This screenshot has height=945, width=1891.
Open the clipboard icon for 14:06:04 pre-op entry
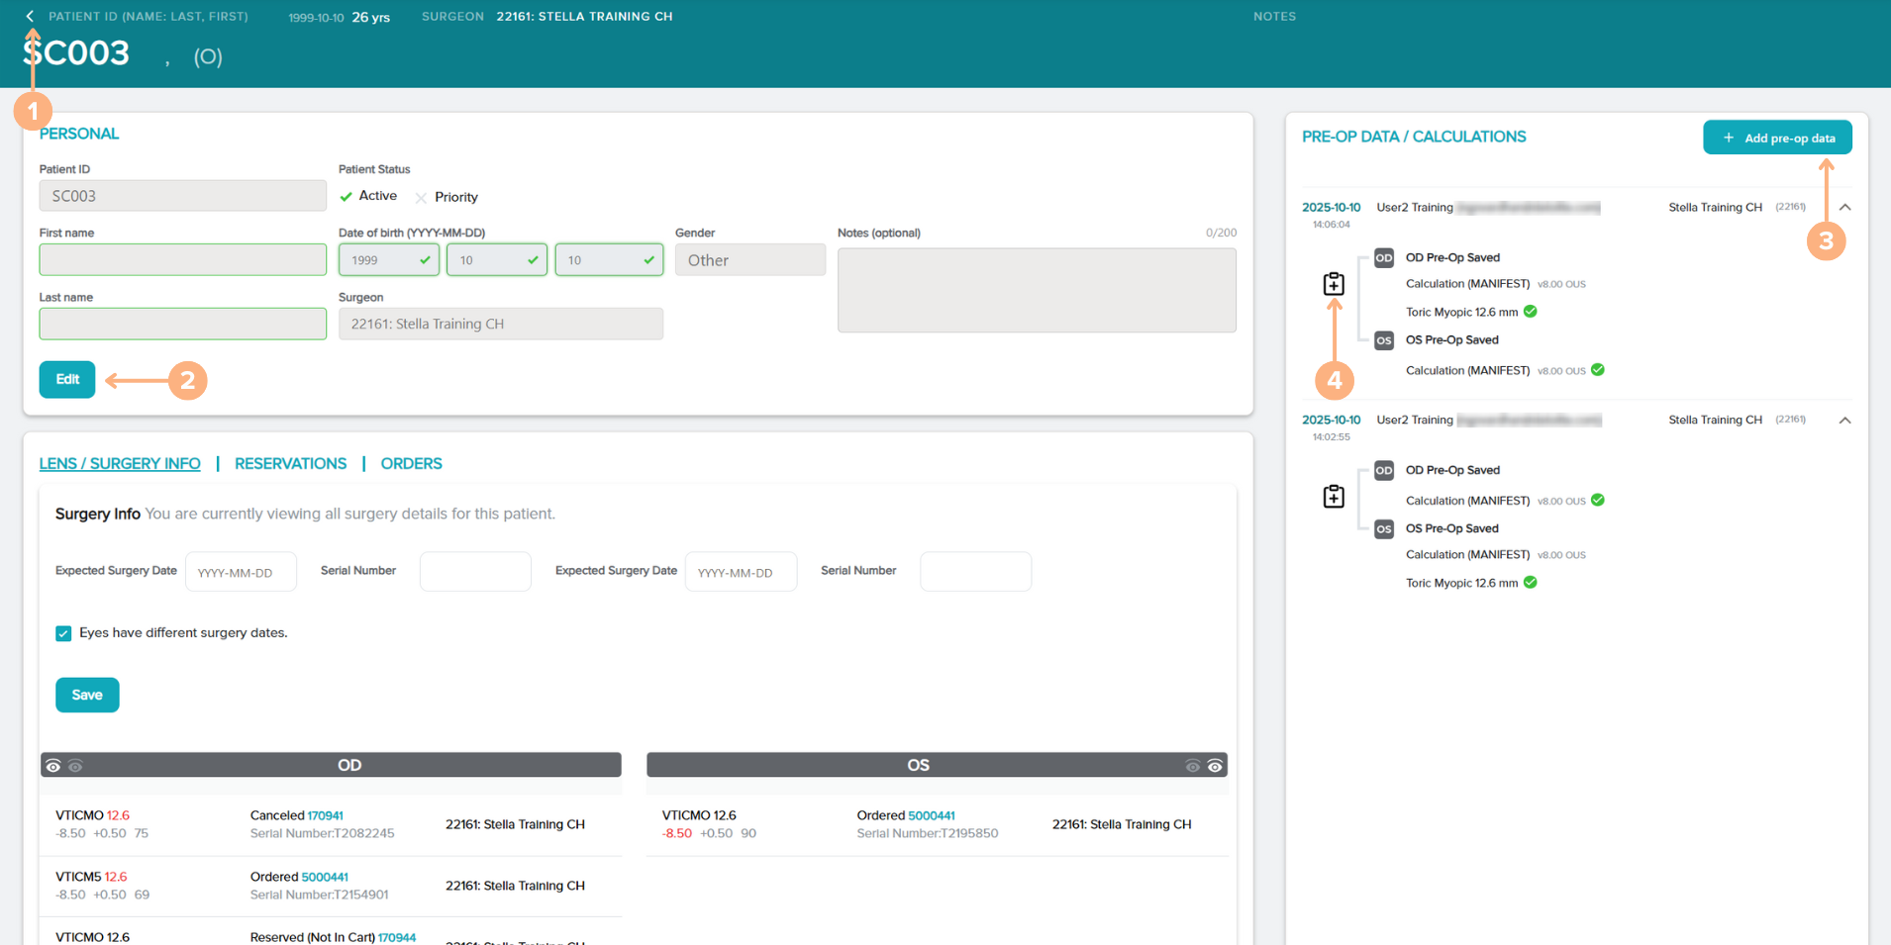[1334, 284]
